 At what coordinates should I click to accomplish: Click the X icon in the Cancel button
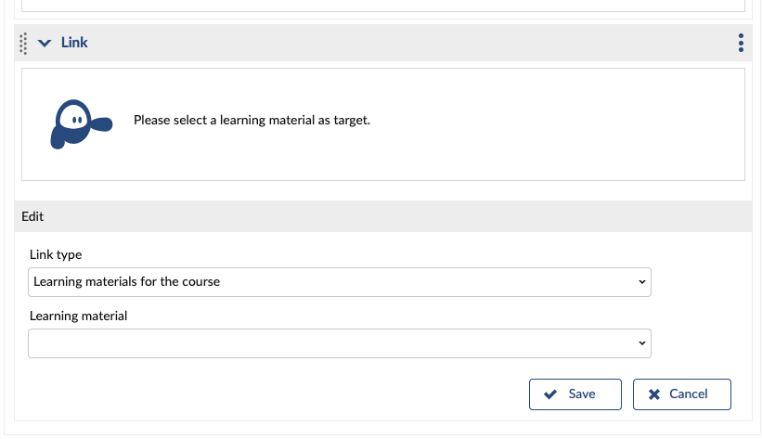tap(654, 394)
